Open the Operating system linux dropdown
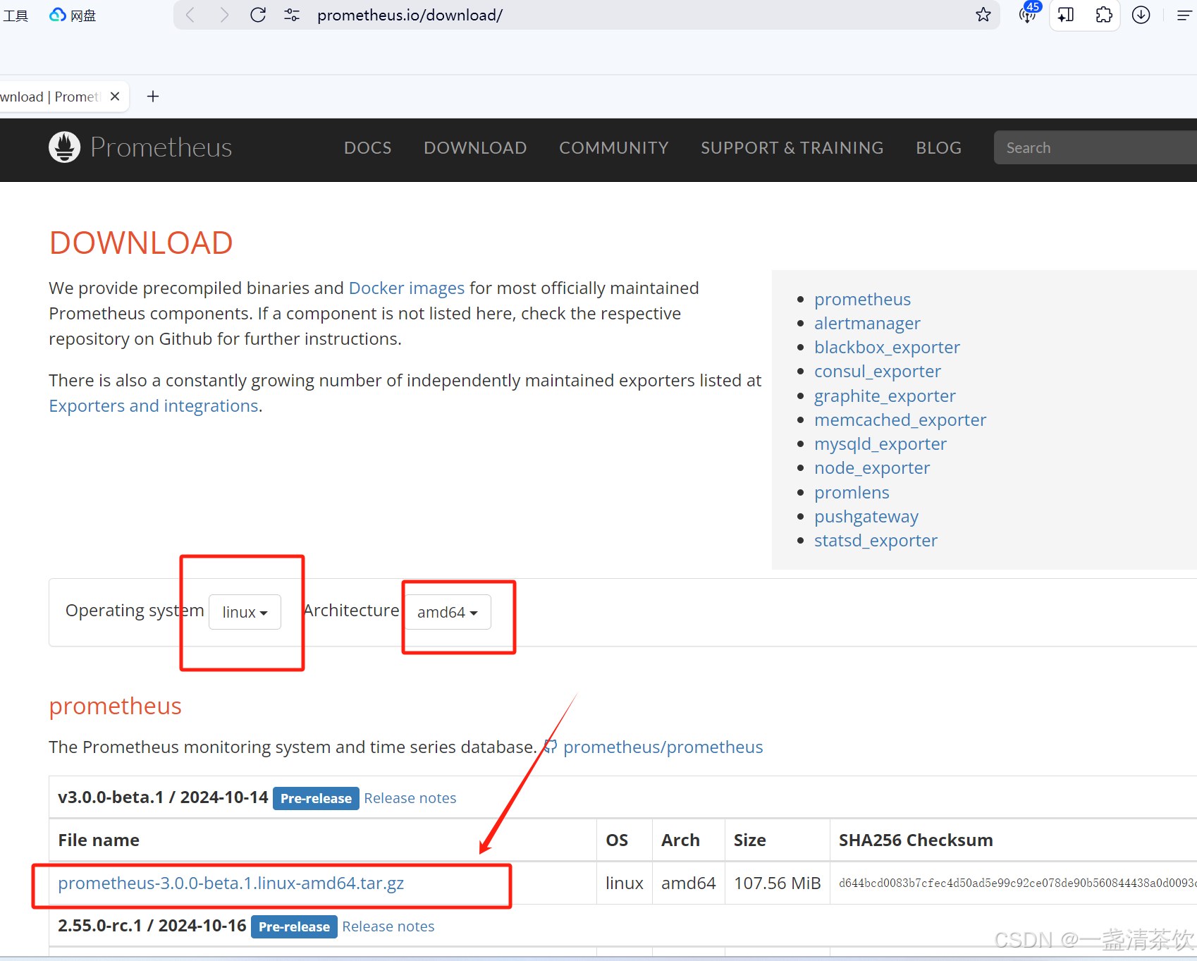This screenshot has width=1197, height=961. click(245, 612)
